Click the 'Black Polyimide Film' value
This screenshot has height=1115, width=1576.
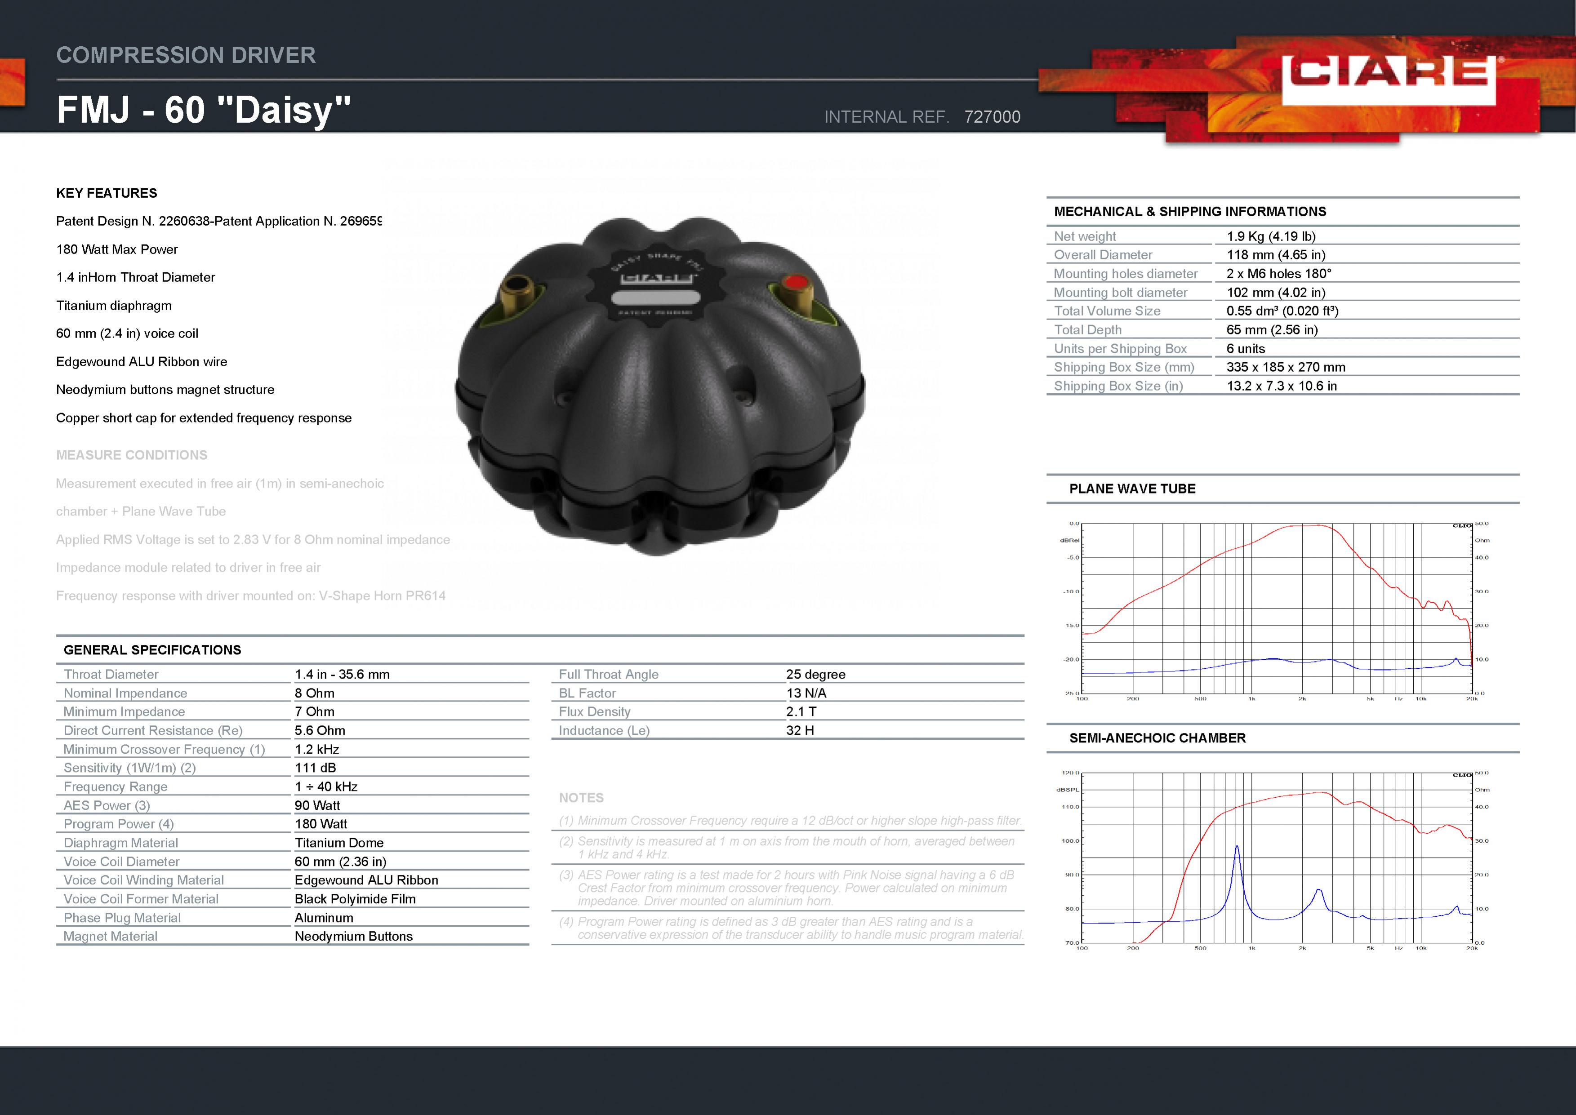click(x=355, y=899)
